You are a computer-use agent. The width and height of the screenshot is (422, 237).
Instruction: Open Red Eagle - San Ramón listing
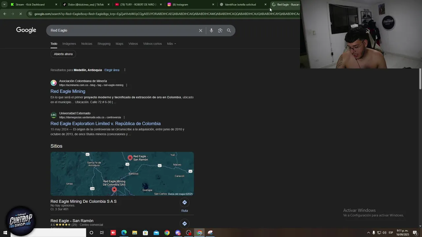pos(72,221)
